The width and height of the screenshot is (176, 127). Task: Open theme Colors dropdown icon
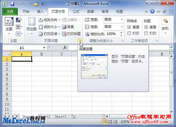(19, 20)
